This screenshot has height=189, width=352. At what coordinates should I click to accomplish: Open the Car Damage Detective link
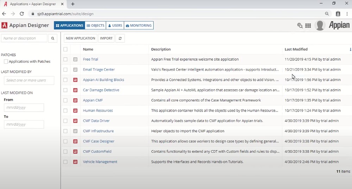tap(101, 90)
